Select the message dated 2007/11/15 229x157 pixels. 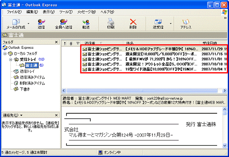point(155,54)
